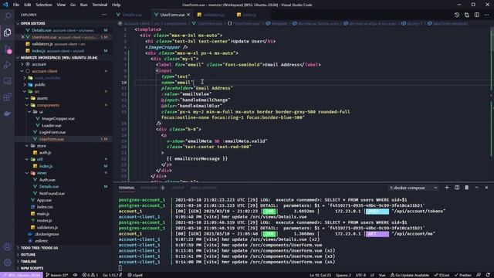Screen dimensions: 494x278
Task: Open Run and Debug view icon
Action: tap(7, 65)
